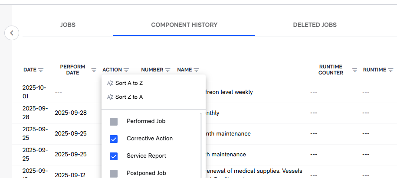Click the 2025-09-28 perform date cell
The image size is (397, 178).
(x=71, y=113)
